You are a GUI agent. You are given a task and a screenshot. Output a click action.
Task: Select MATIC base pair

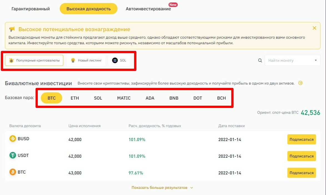click(124, 98)
